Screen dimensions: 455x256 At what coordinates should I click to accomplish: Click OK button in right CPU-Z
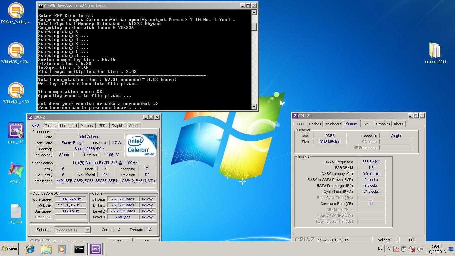(411, 240)
